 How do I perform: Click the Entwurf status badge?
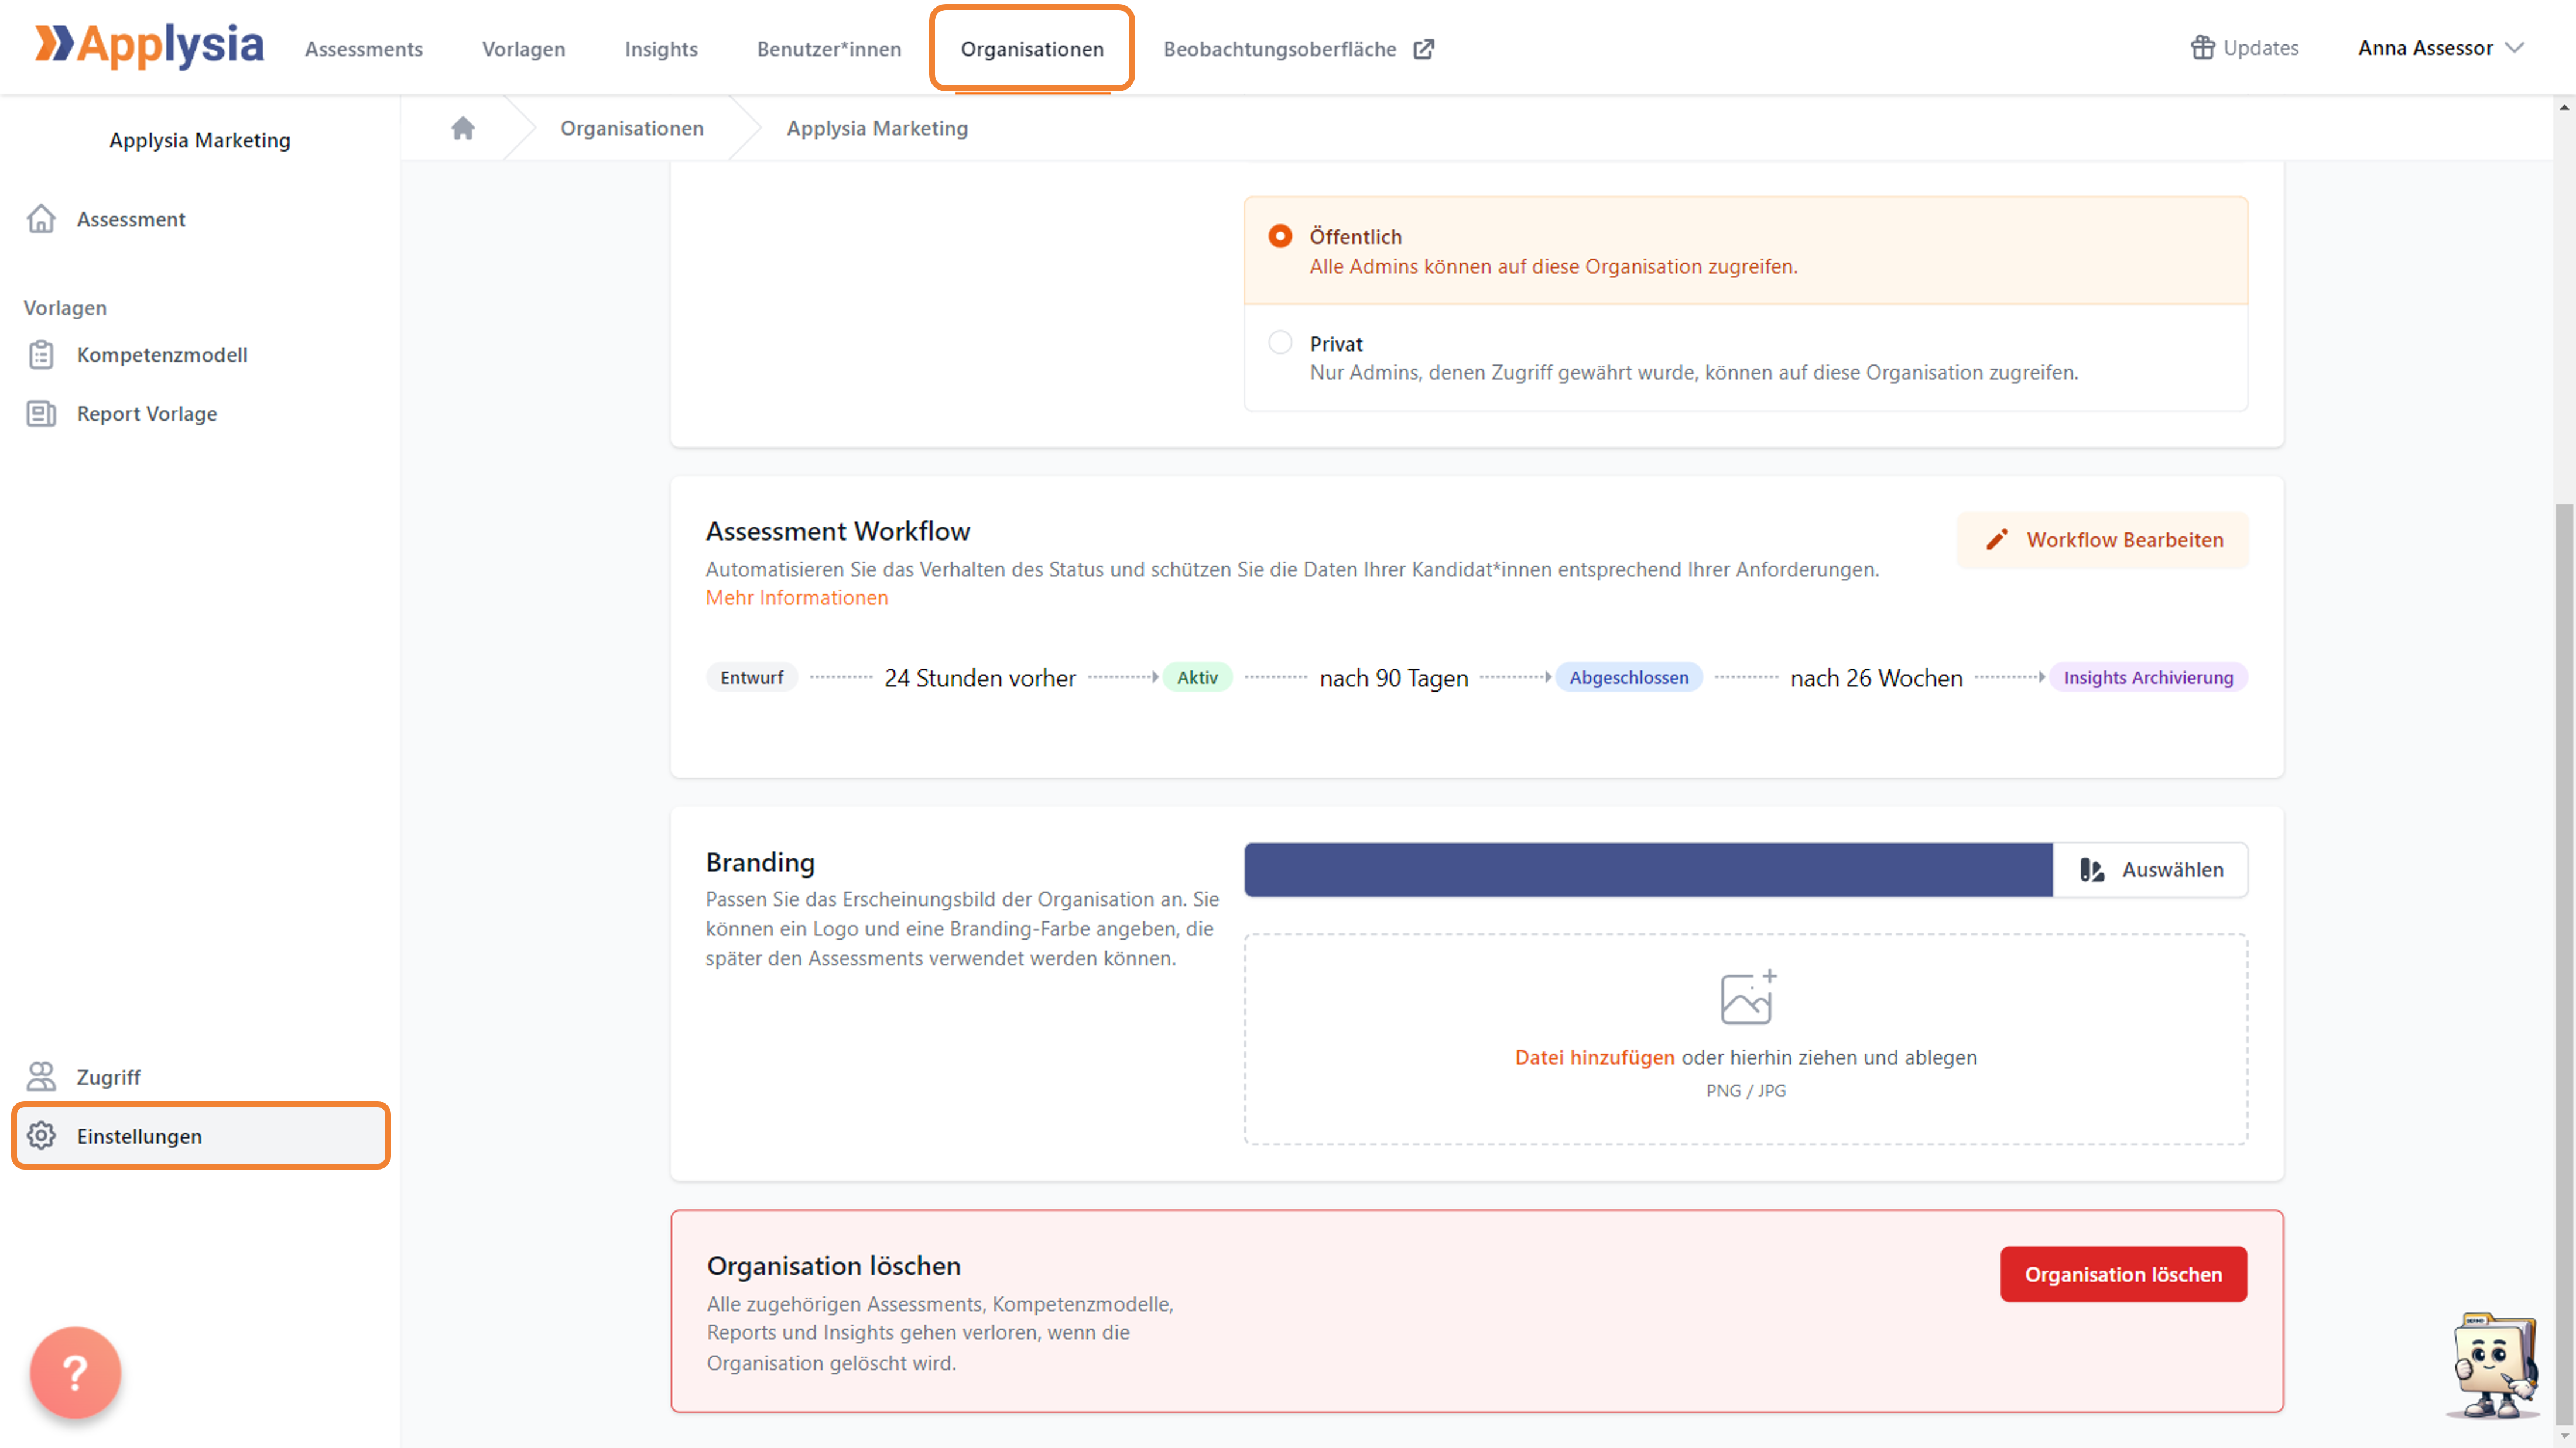pos(752,677)
